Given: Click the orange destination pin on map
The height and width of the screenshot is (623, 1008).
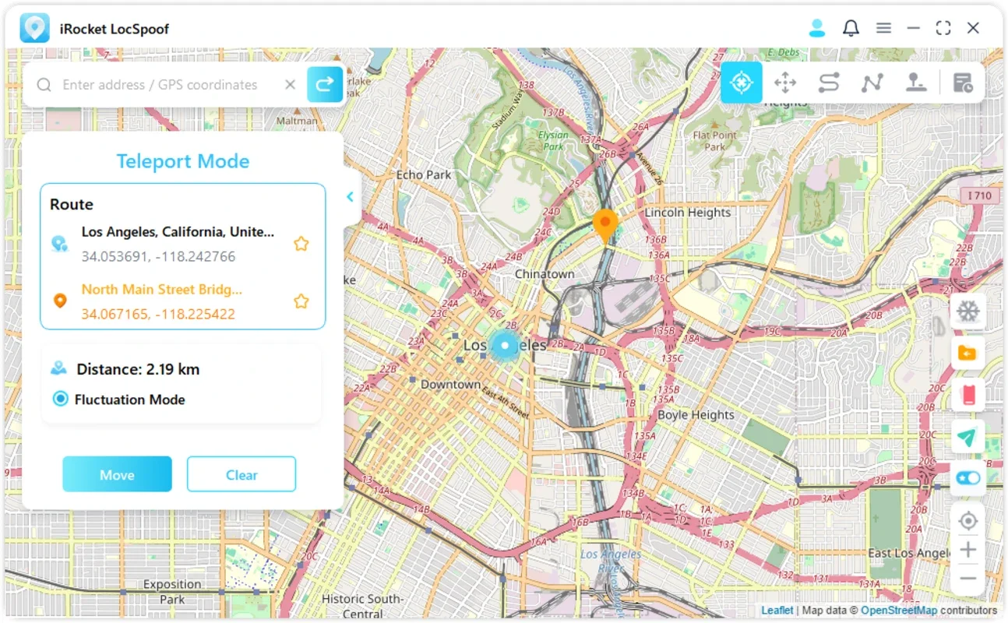Looking at the screenshot, I should (605, 226).
